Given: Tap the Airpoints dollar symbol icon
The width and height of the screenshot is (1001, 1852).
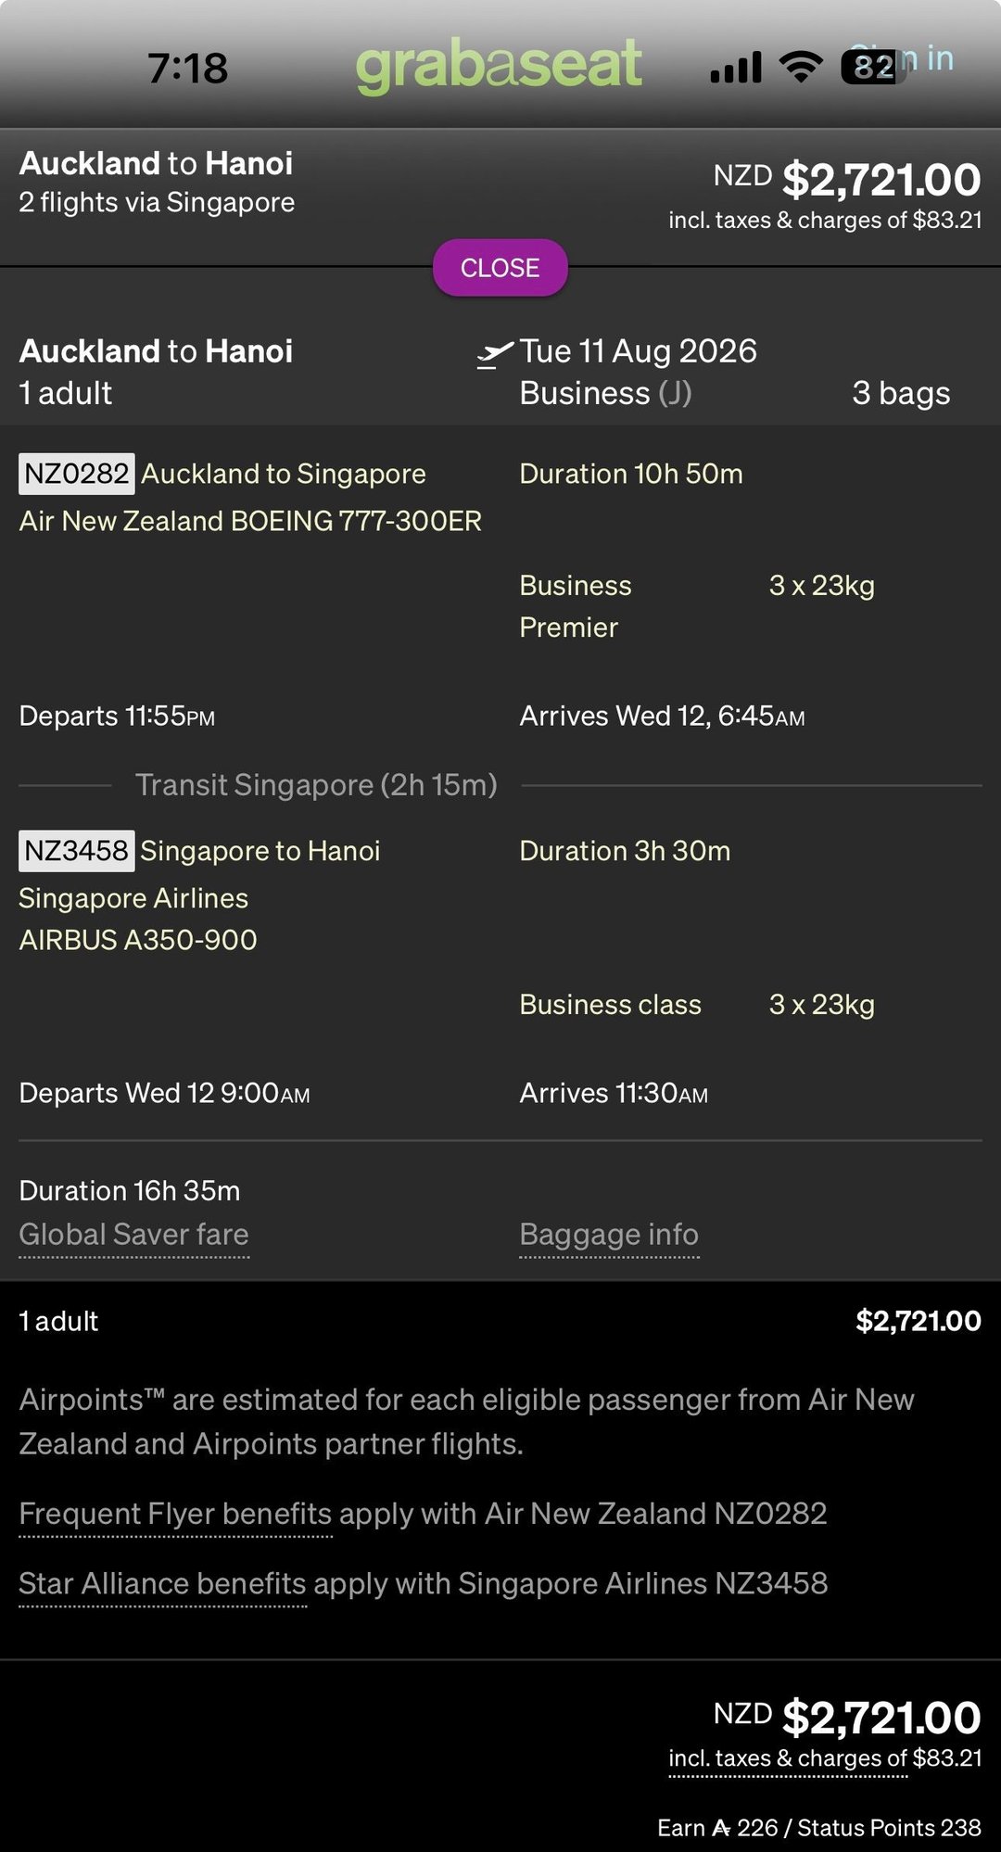Looking at the screenshot, I should pyautogui.click(x=721, y=1828).
